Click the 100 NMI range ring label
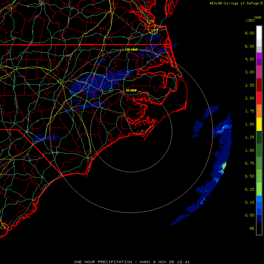This screenshot has height=264, width=264. 131,50
